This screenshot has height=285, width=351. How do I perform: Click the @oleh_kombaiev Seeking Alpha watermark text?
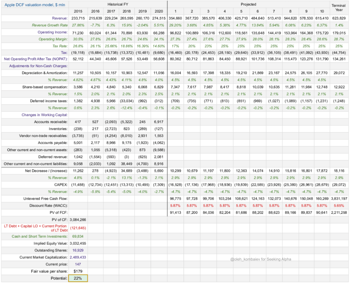[260, 259]
